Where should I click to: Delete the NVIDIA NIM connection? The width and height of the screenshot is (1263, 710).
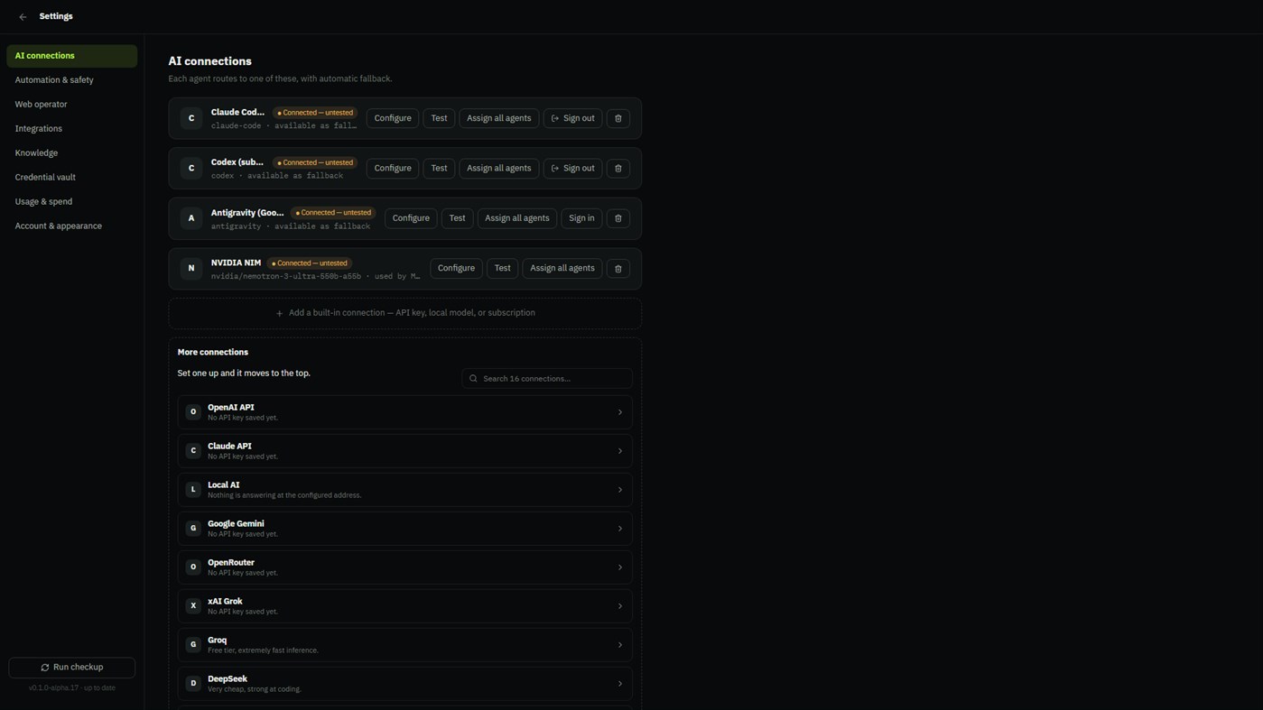(618, 269)
